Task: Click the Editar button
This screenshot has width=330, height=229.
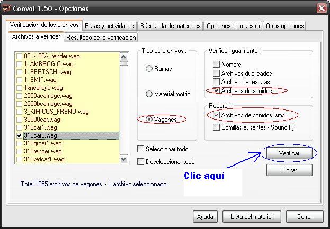Action: tap(289, 170)
